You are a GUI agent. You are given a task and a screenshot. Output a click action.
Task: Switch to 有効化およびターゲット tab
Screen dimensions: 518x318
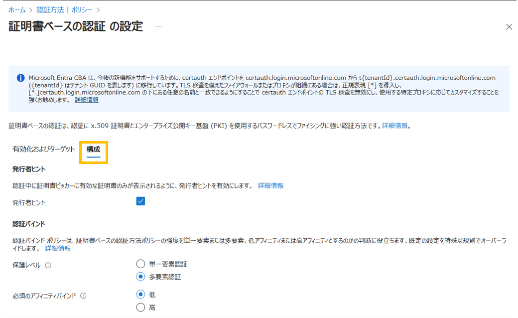[44, 149]
